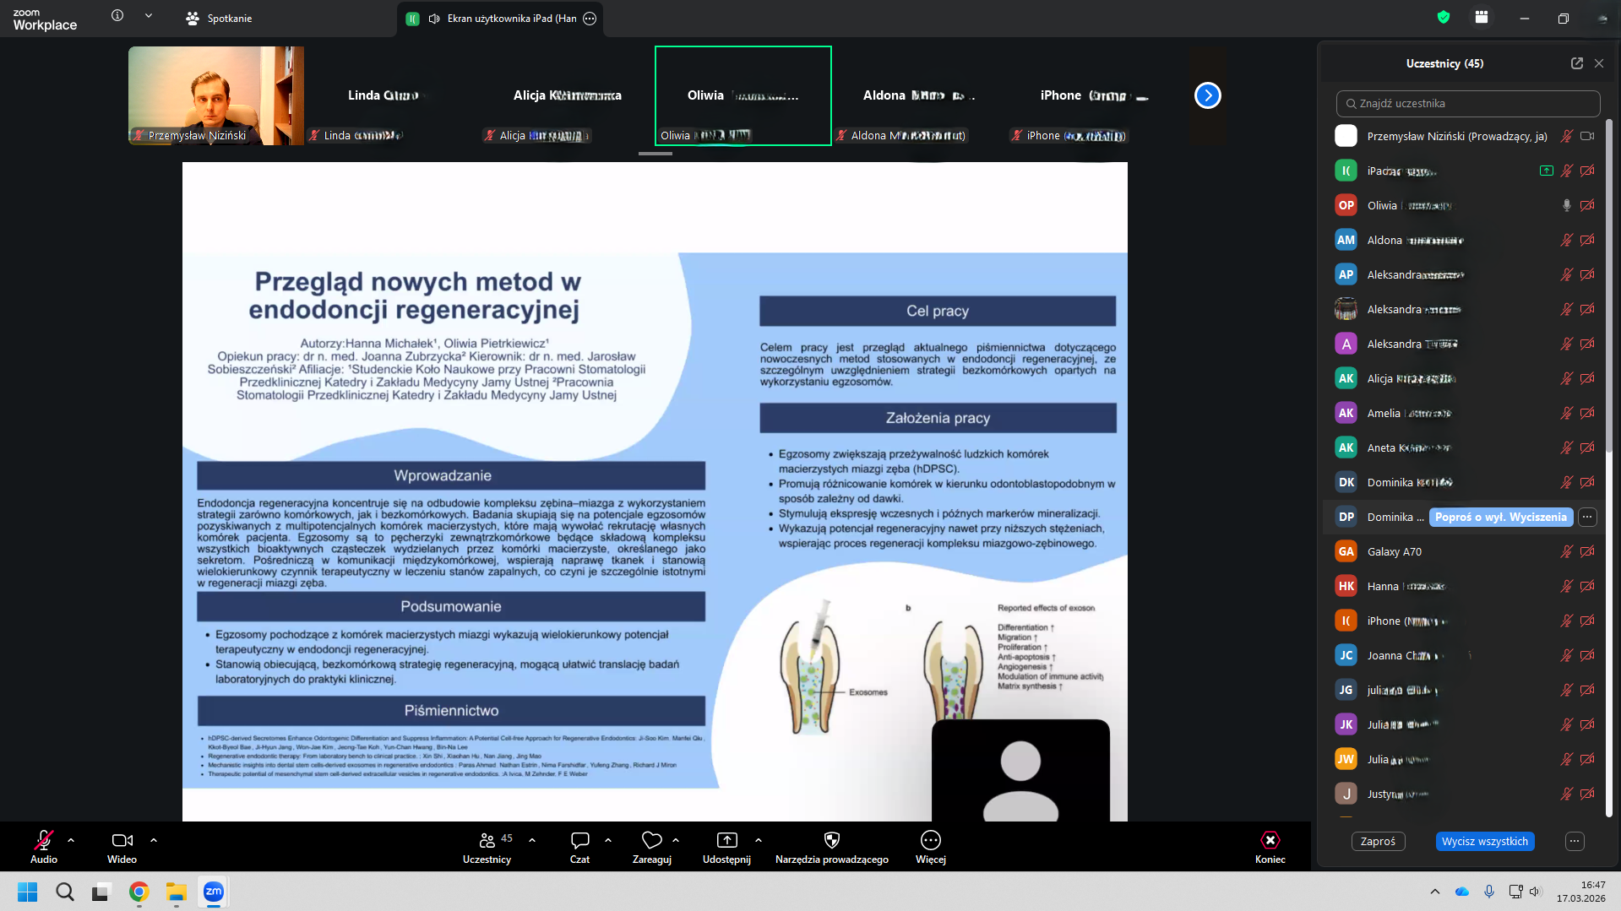Viewport: 1621px width, 911px height.
Task: Open the dropdown arrow beside Zoom Workplace
Action: (x=149, y=16)
